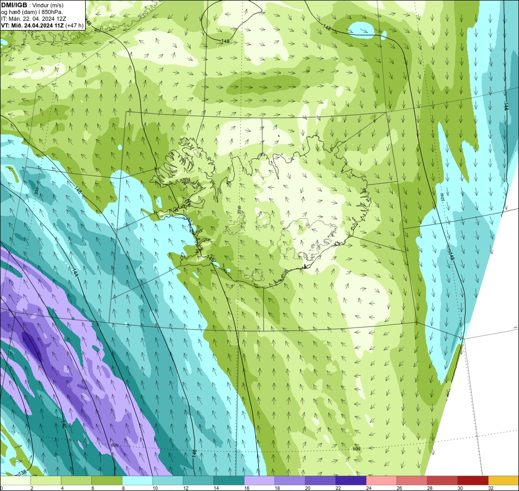
Task: Click the 'VT: Mið. 24.04.2024 11Z (+47 h)' line
Action: [x=43, y=25]
